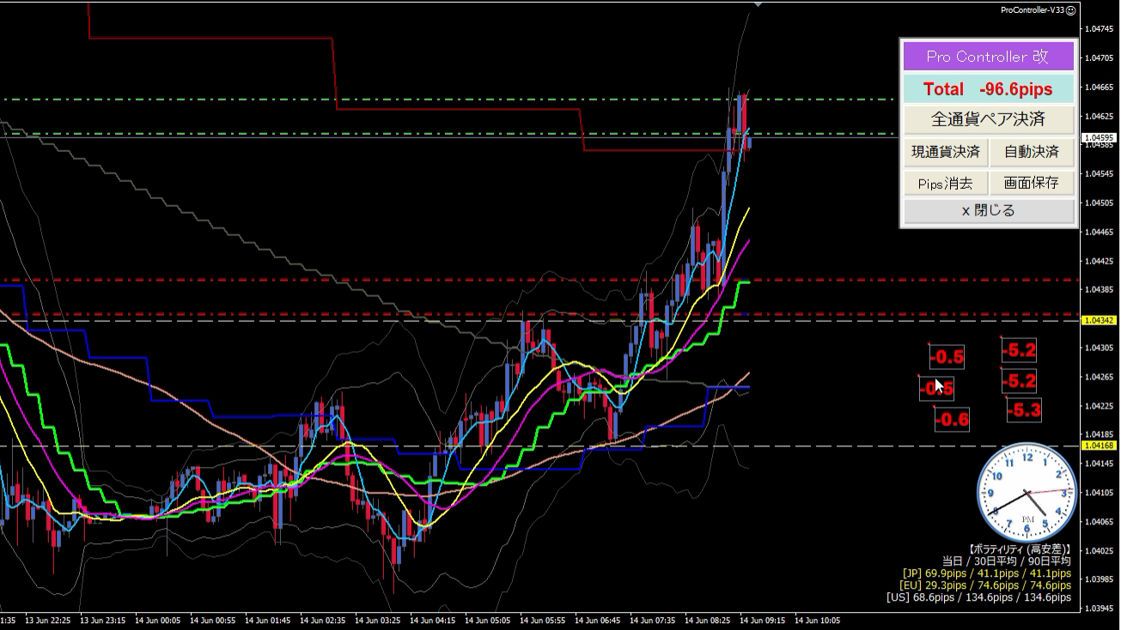Select the -5.3 pips label
The height and width of the screenshot is (630, 1121).
click(x=1024, y=410)
